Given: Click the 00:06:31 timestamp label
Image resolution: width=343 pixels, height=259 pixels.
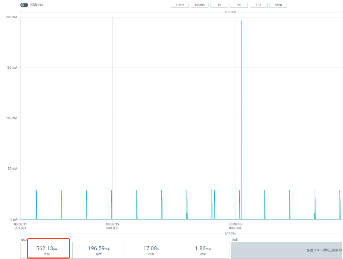Looking at the screenshot, I should click(21, 226).
